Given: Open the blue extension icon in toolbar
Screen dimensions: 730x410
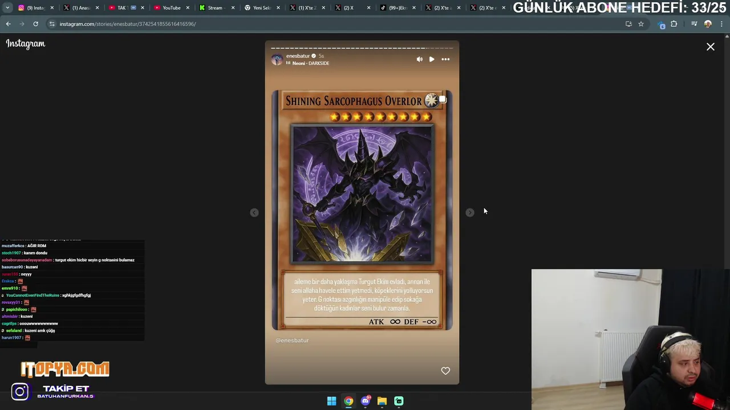Looking at the screenshot, I should 662,24.
